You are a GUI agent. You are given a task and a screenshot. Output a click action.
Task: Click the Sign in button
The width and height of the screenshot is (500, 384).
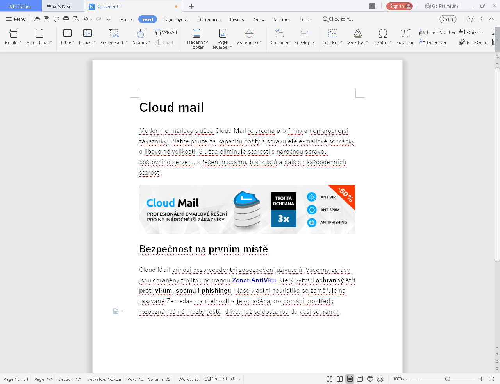[x=399, y=6]
